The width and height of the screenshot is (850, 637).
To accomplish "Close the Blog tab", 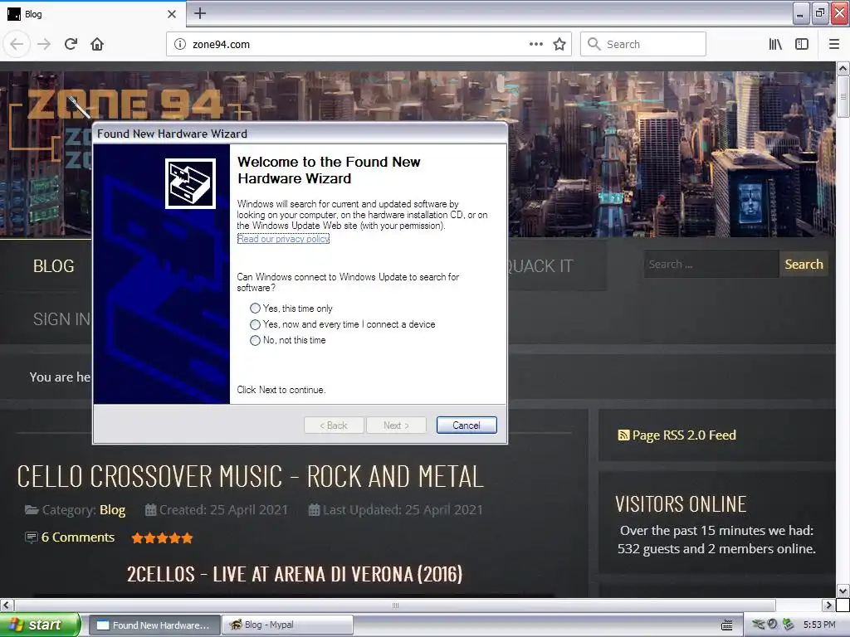I will click(x=172, y=14).
